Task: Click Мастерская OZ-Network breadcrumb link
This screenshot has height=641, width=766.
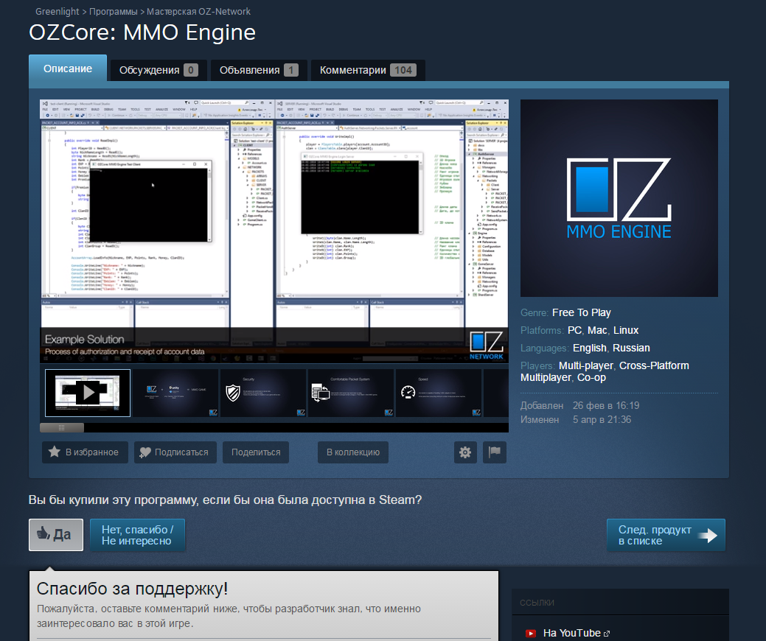Action: pos(199,11)
